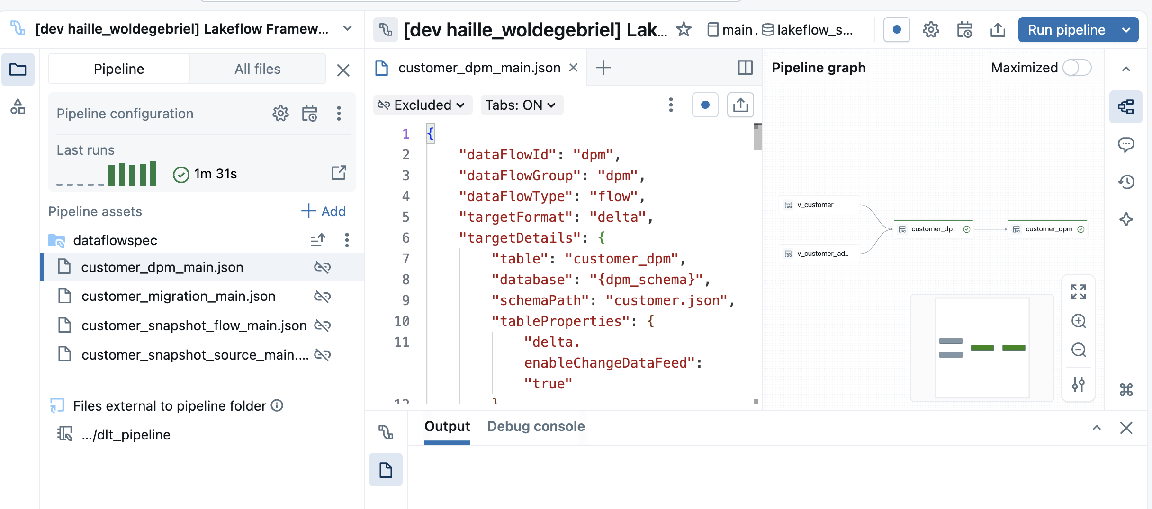Open the Assistant sparkle icon
This screenshot has width=1152, height=509.
pos(1126,219)
